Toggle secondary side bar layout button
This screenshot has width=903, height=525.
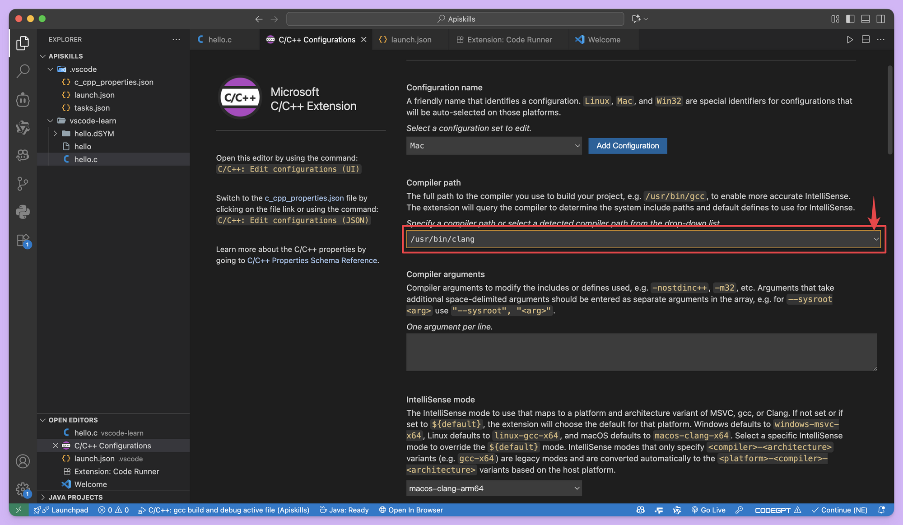[881, 19]
